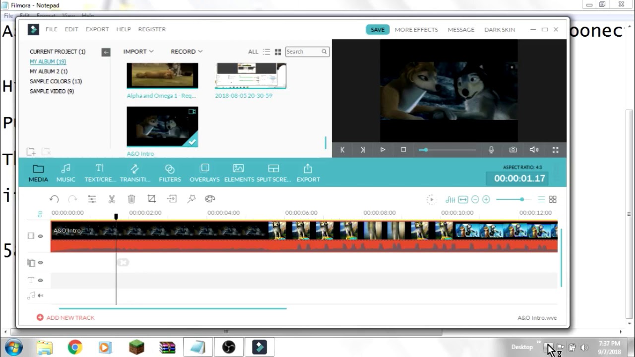Open the Music tab
The image size is (635, 357).
click(x=65, y=173)
